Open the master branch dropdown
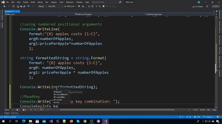This screenshot has height=124, width=222. [208, 117]
